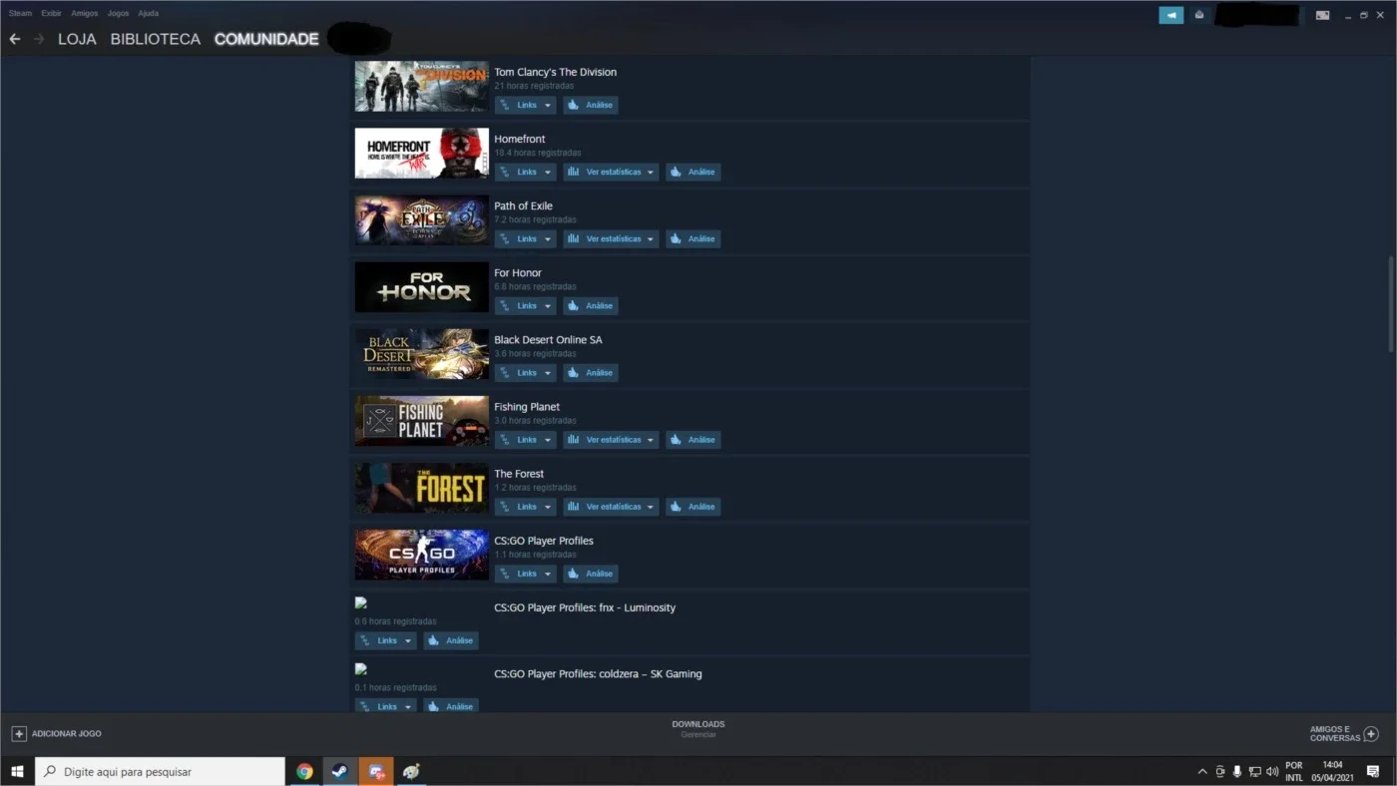Image resolution: width=1397 pixels, height=786 pixels.
Task: Expand Links dropdown for Path of Exile
Action: [x=525, y=238]
